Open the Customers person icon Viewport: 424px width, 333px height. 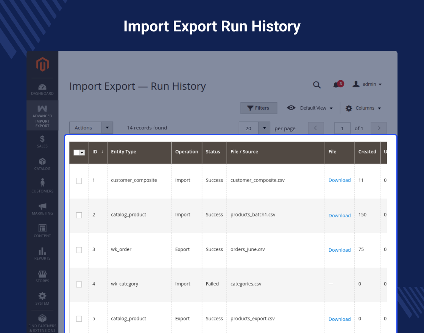point(42,182)
